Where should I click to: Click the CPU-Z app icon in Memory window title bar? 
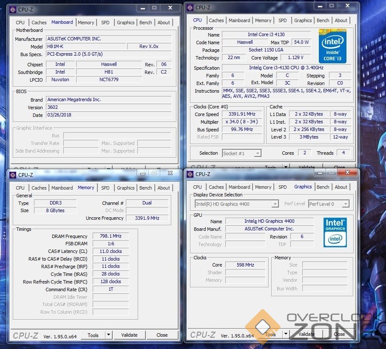(x=13, y=175)
